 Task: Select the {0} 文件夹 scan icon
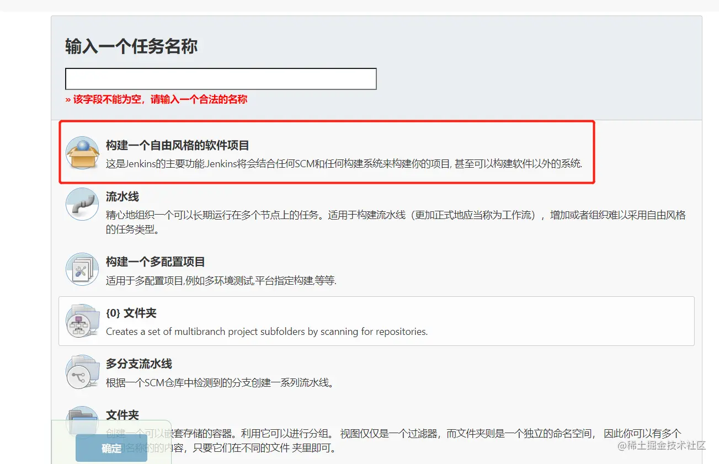point(82,321)
